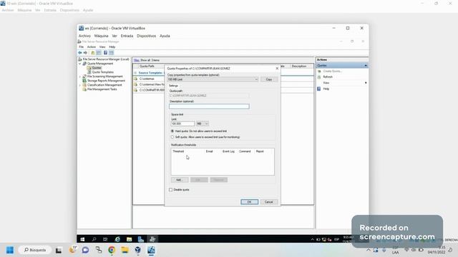Click the Description column header in list
Screen dimensions: 458x257
299,66
